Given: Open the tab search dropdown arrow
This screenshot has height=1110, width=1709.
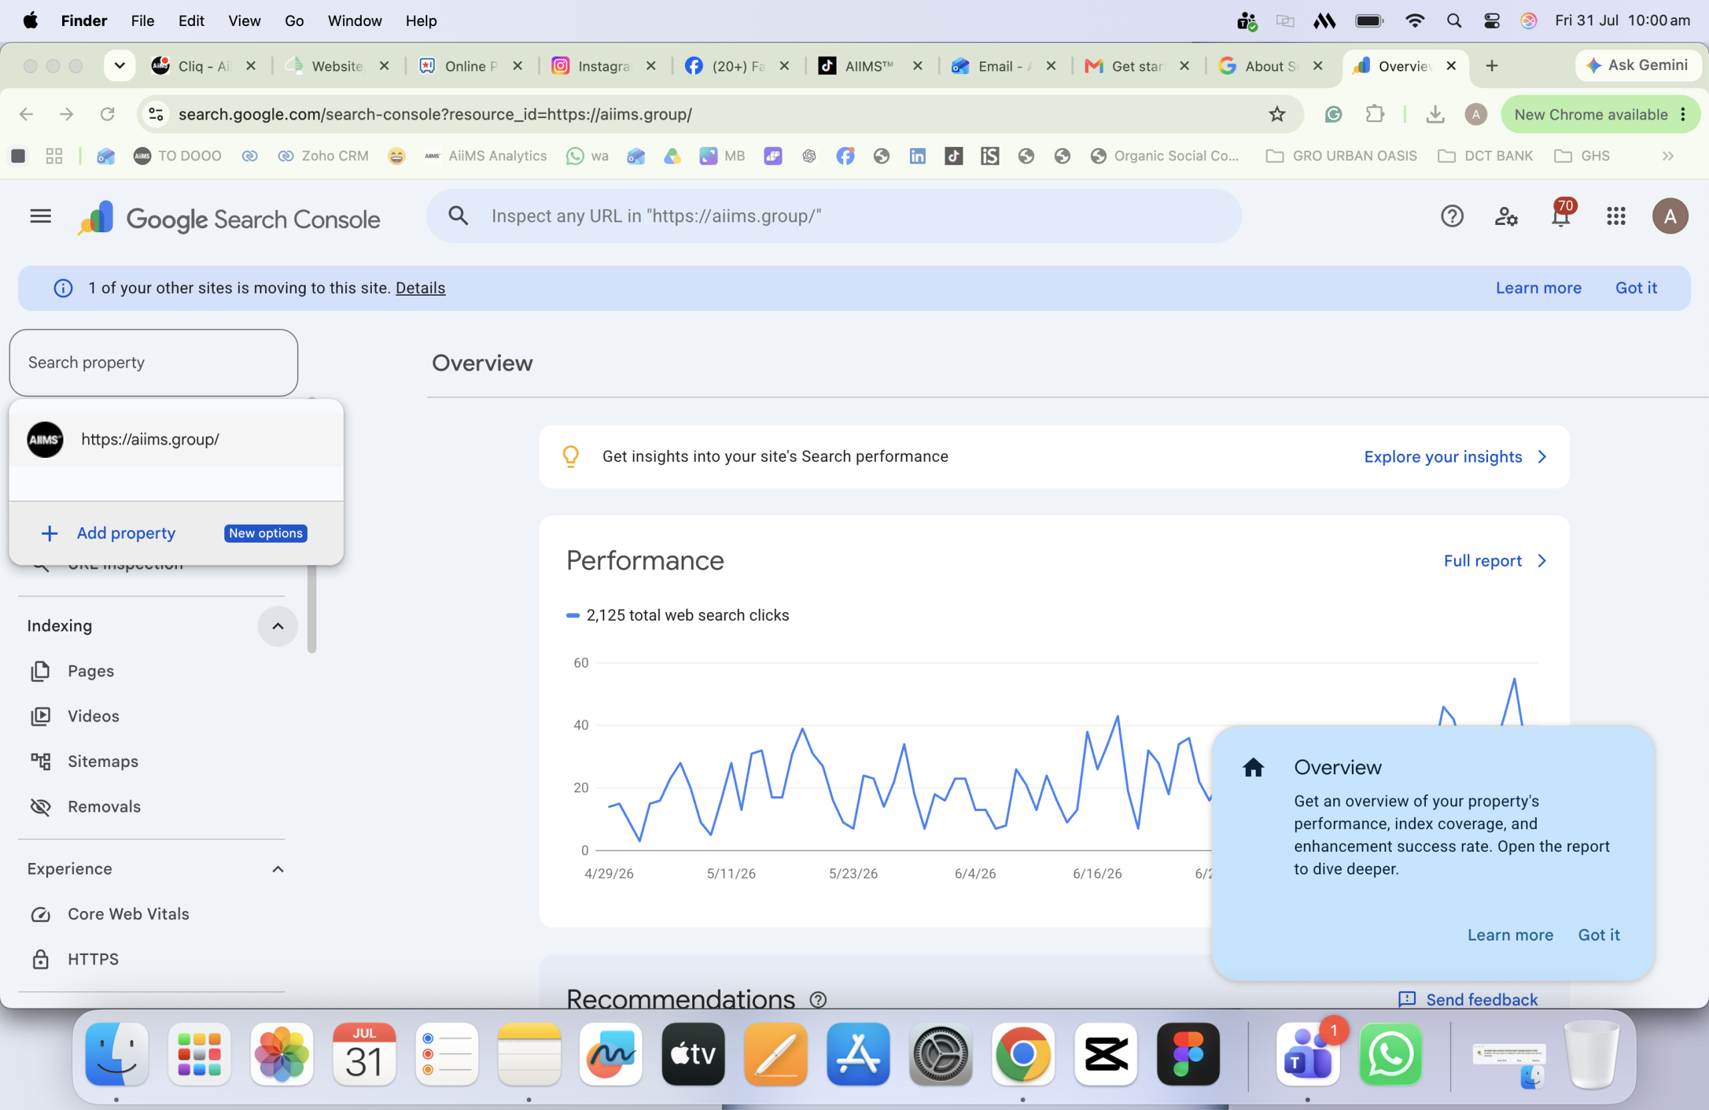Looking at the screenshot, I should (x=120, y=66).
